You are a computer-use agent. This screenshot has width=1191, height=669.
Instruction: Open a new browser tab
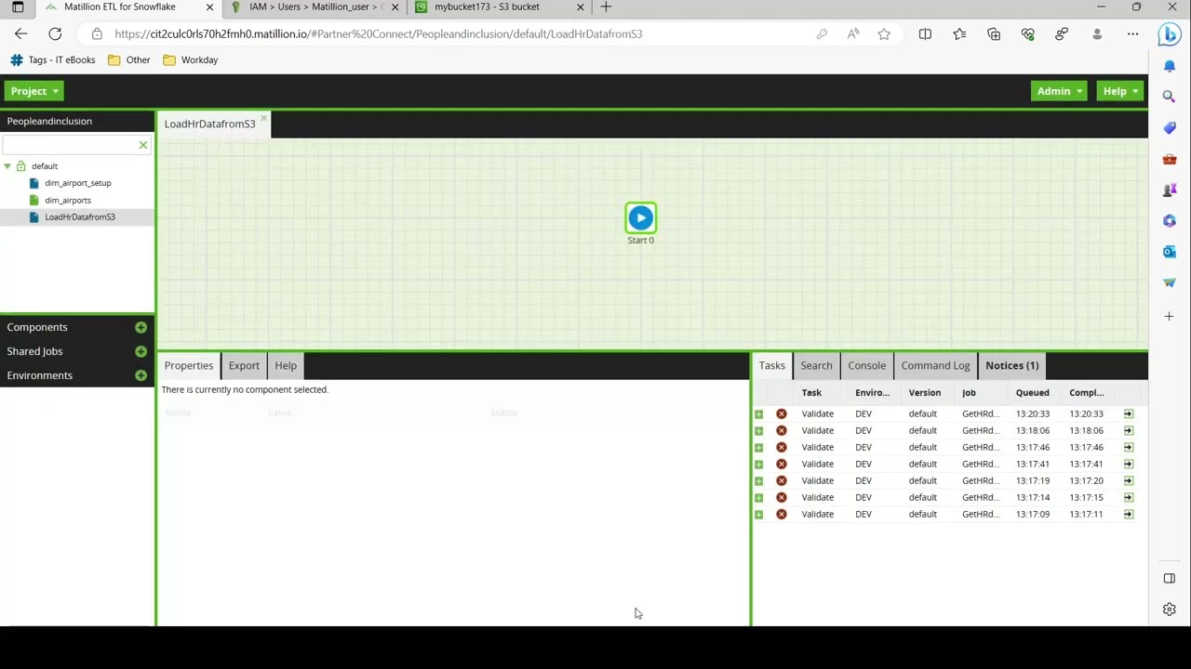606,7
